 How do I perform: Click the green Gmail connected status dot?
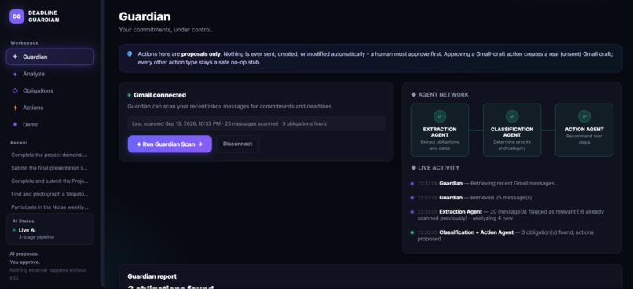[129, 95]
